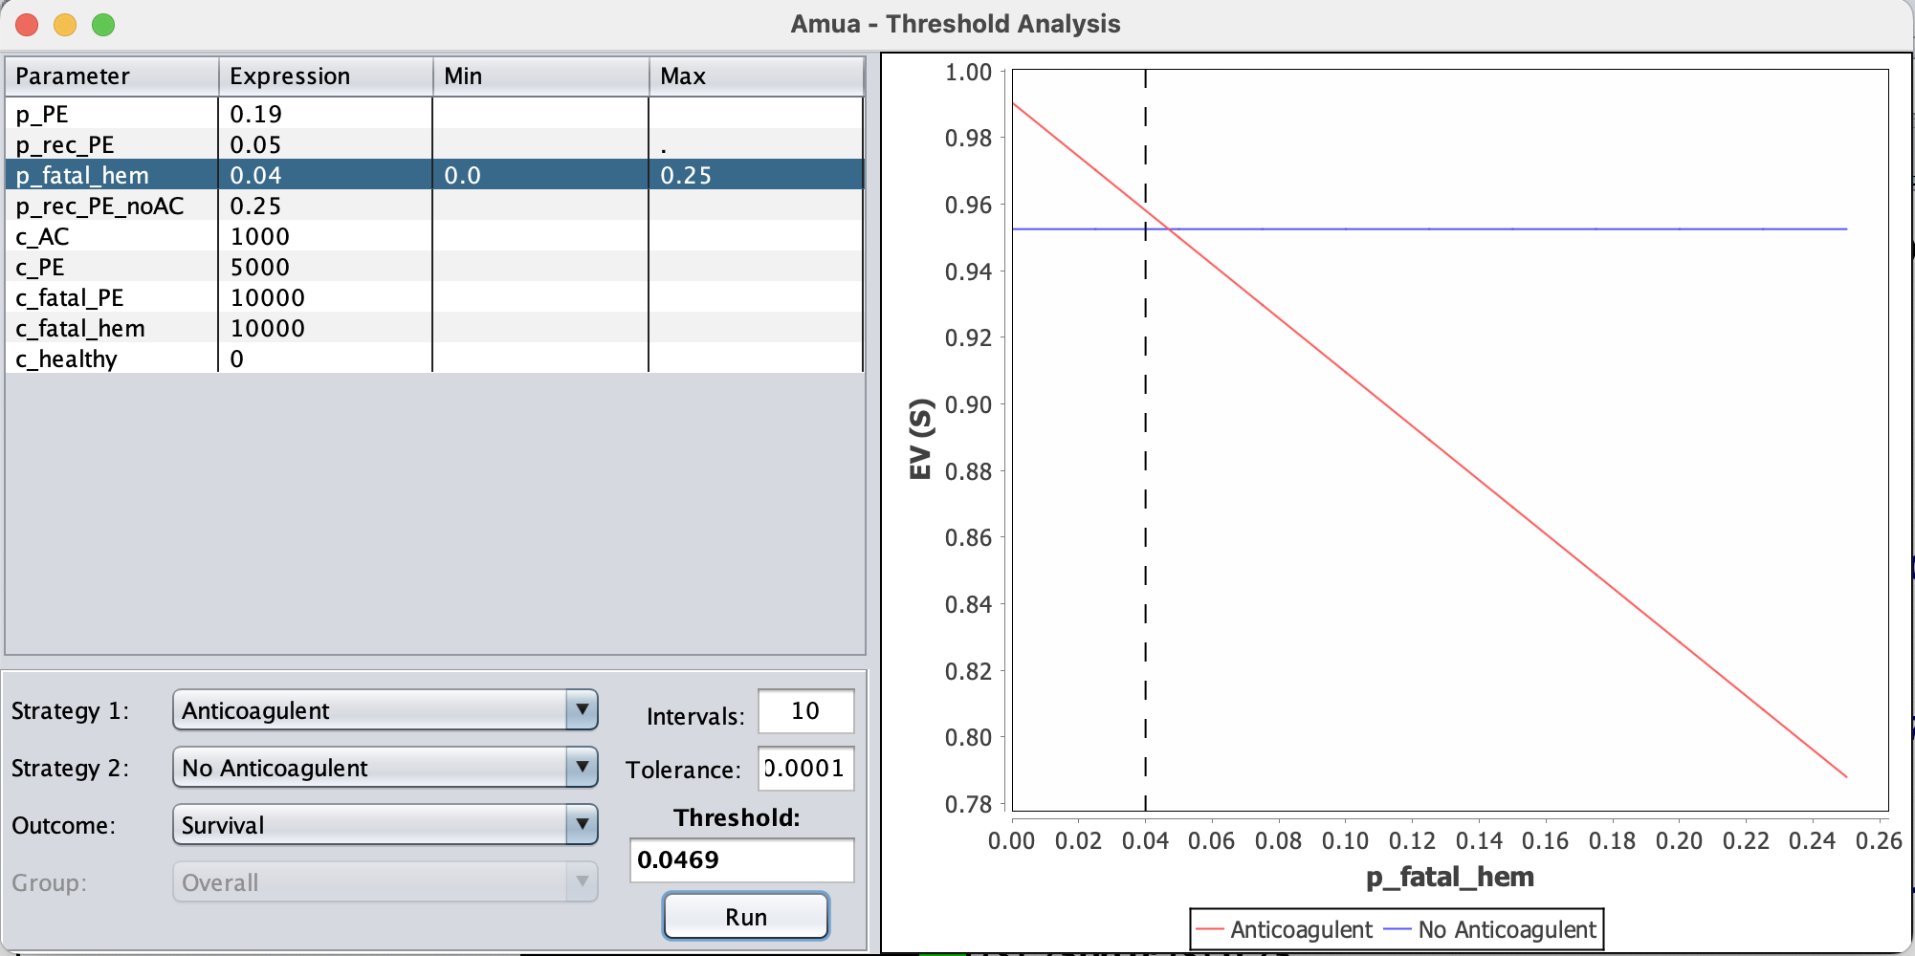Click the Run button
The width and height of the screenshot is (1915, 956).
(745, 916)
